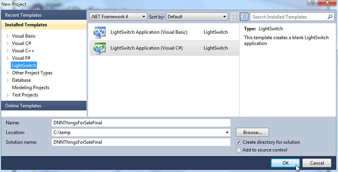
Task: Open the Installed Templates section
Action: (44, 25)
